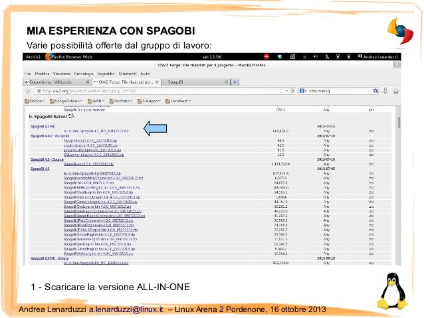The height and width of the screenshot is (318, 424).
Task: Download SpagoBIChartEngine-bin-4.0.0 zip
Action: tap(98, 193)
